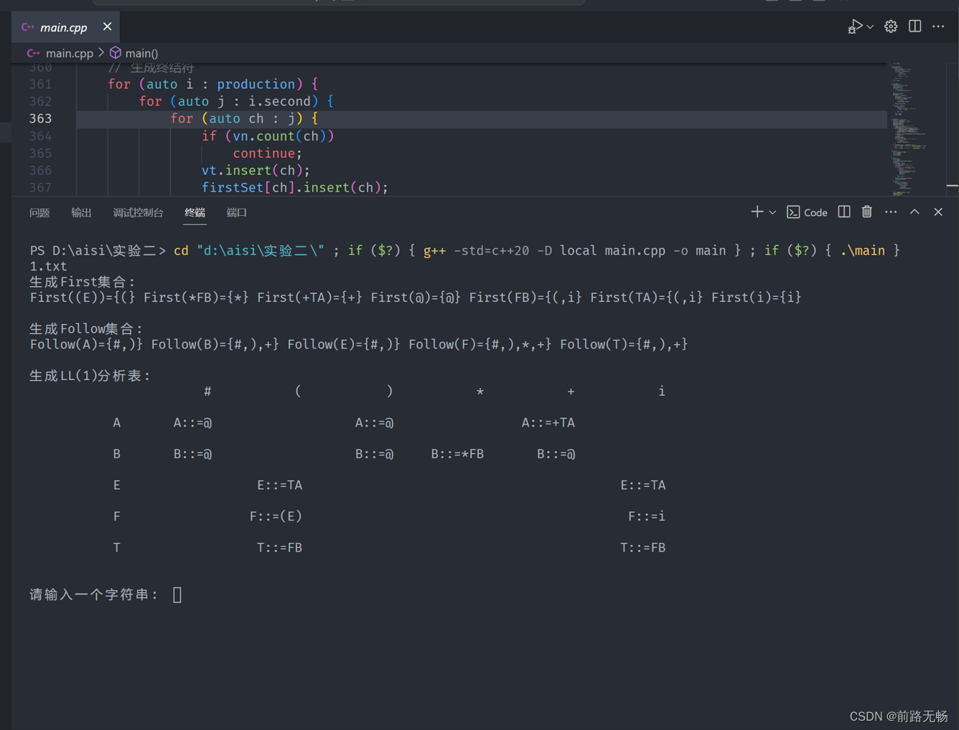Image resolution: width=959 pixels, height=730 pixels.
Task: Click 'Follow(F)={#,),*,+}' in terminal output
Action: click(x=480, y=344)
